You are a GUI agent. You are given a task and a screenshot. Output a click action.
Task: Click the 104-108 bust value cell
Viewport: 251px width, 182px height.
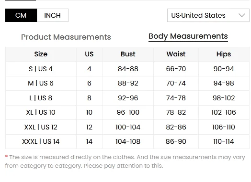(128, 141)
